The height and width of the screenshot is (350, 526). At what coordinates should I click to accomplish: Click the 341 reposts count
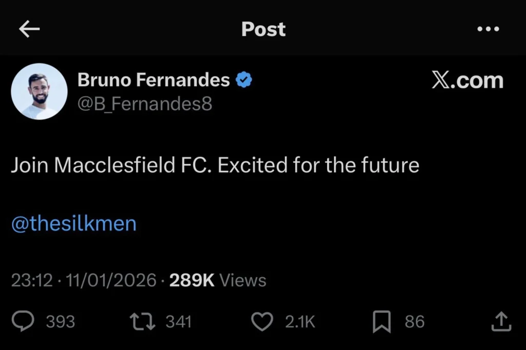[178, 322]
